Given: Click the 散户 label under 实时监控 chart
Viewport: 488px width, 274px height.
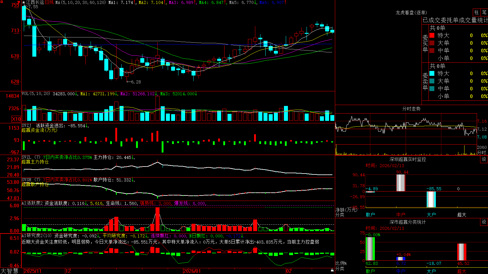Looking at the screenshot, I should (370, 215).
